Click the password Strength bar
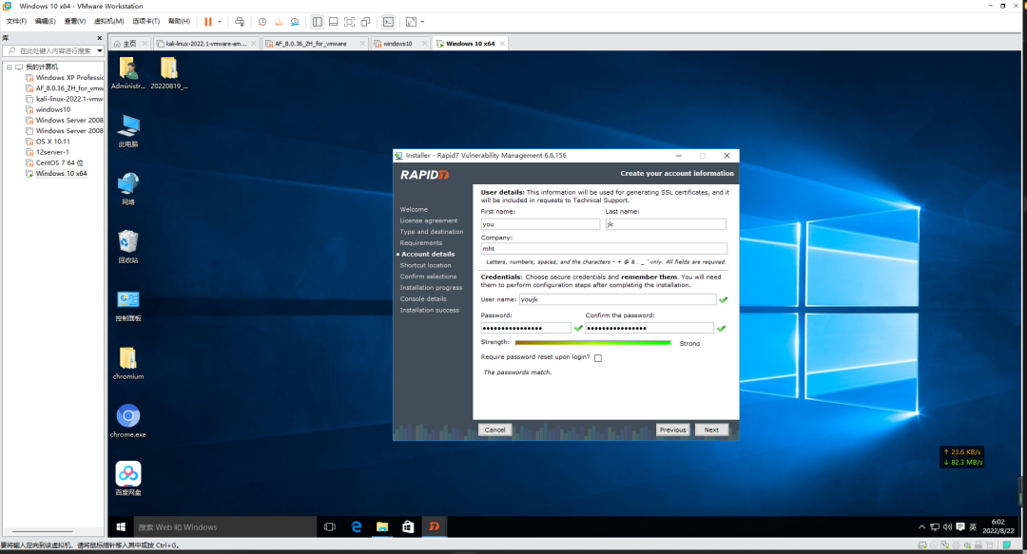This screenshot has height=554, width=1027. click(592, 342)
